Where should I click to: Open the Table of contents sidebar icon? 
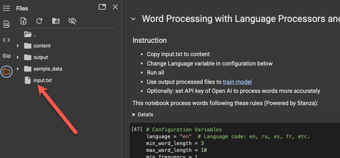pyautogui.click(x=6, y=8)
